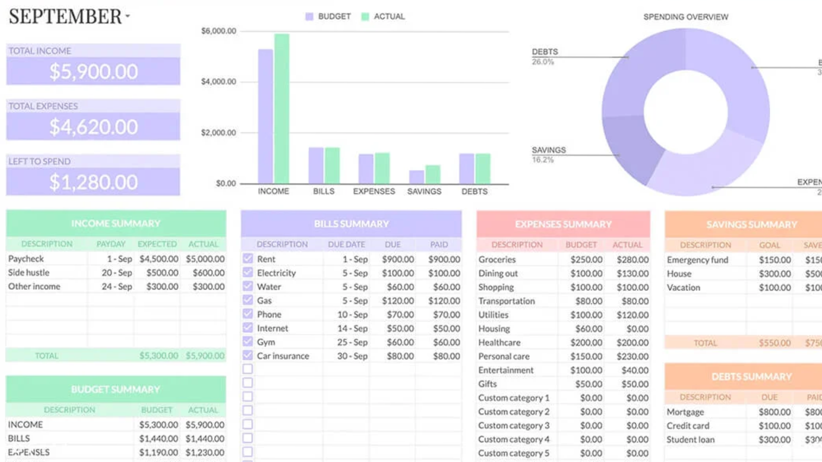Select the Groceries expense cell
The image size is (822, 462).
pos(517,259)
